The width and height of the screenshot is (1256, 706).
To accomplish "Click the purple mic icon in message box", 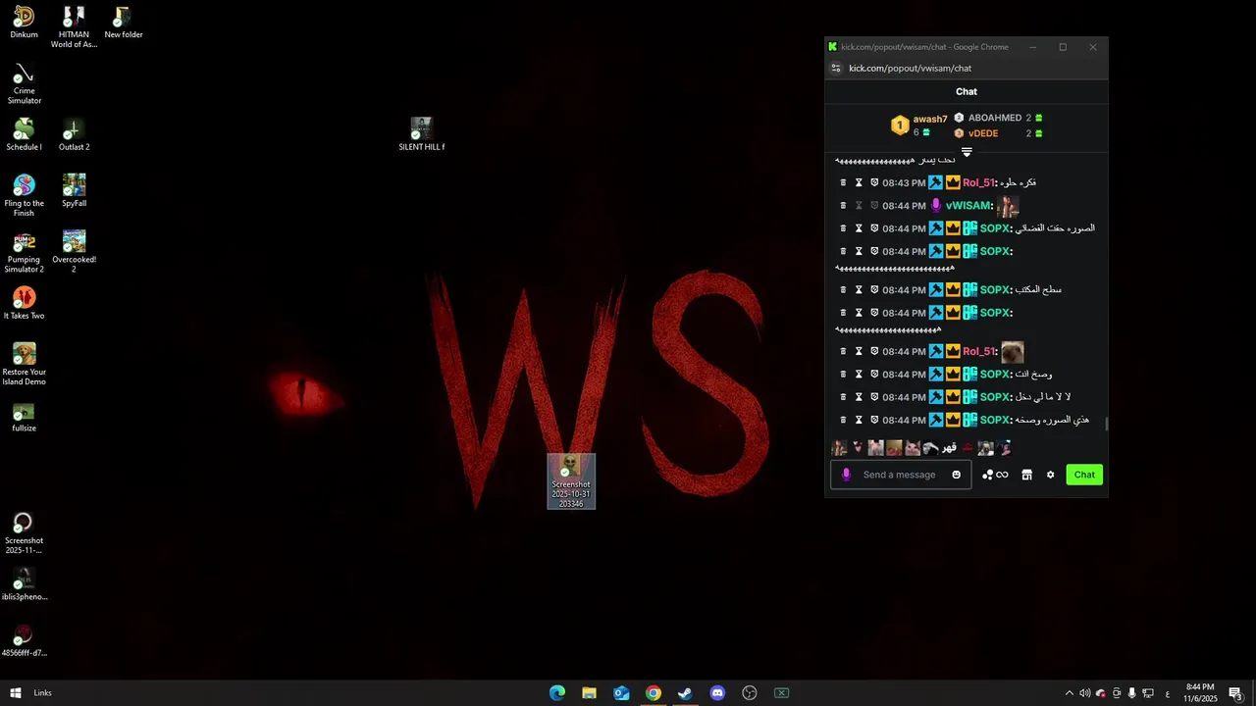I will tap(847, 475).
